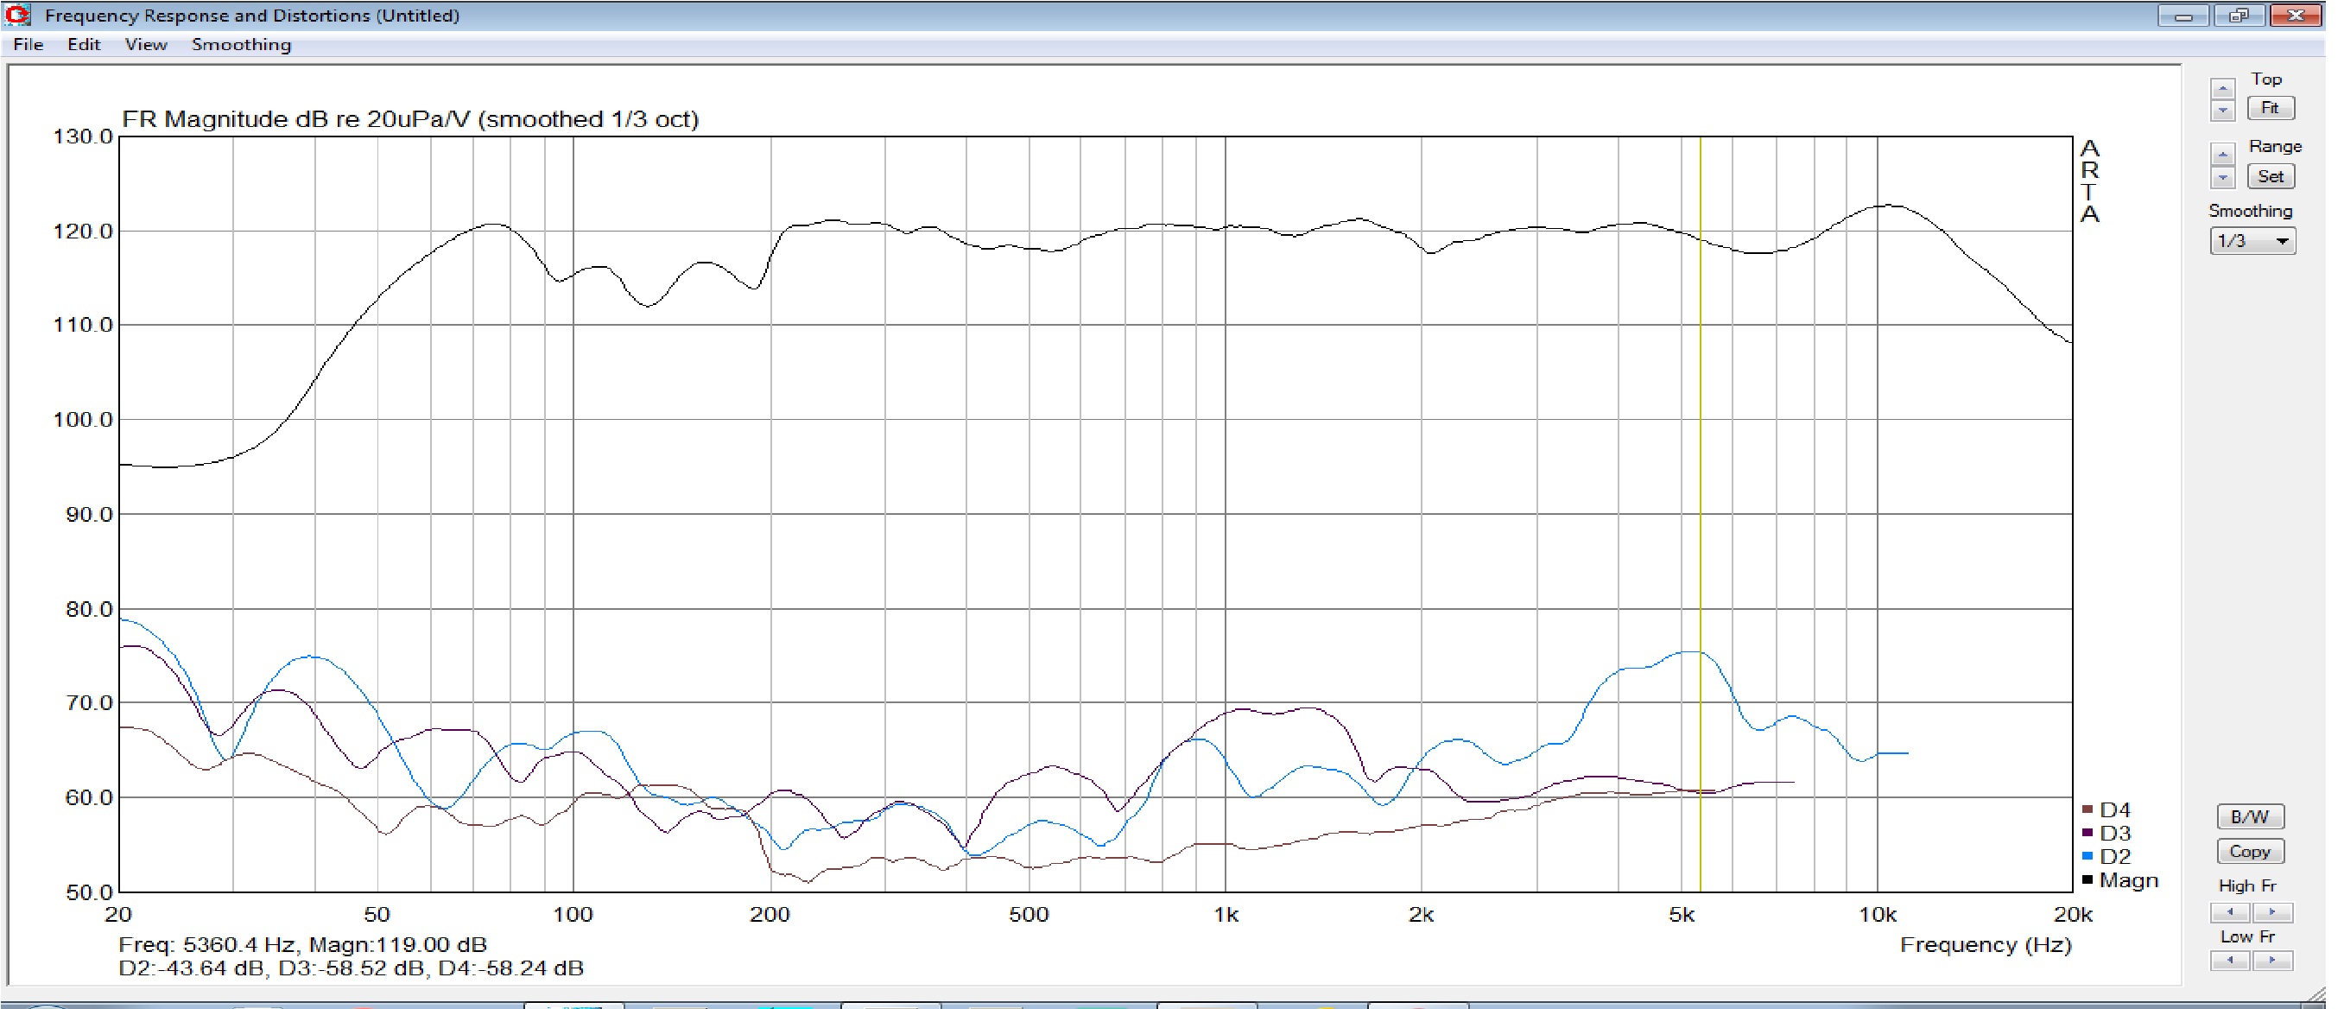This screenshot has height=1009, width=2344.
Task: Click the Top down arrow spinner
Action: pyautogui.click(x=2222, y=110)
